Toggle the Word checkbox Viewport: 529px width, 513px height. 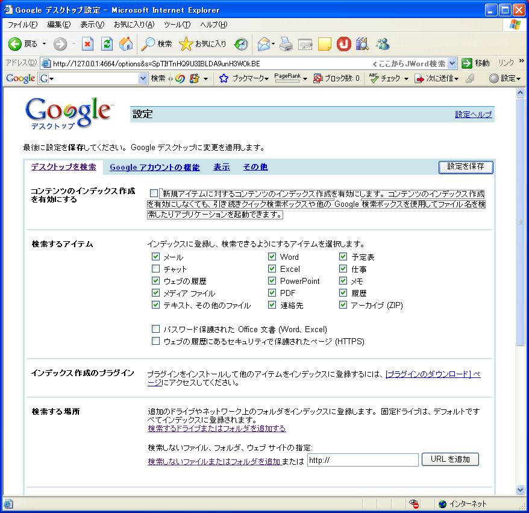coord(272,257)
